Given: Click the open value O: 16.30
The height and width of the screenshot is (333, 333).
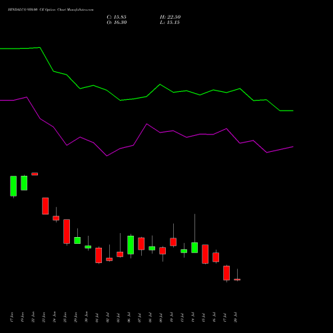Looking at the screenshot, I should point(117,23).
